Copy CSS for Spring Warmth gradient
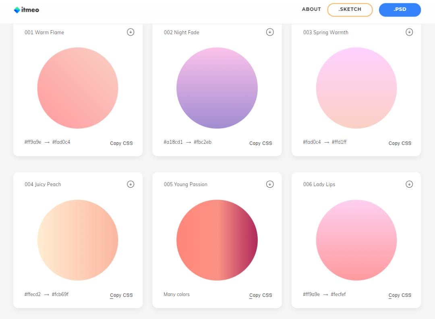 [400, 143]
